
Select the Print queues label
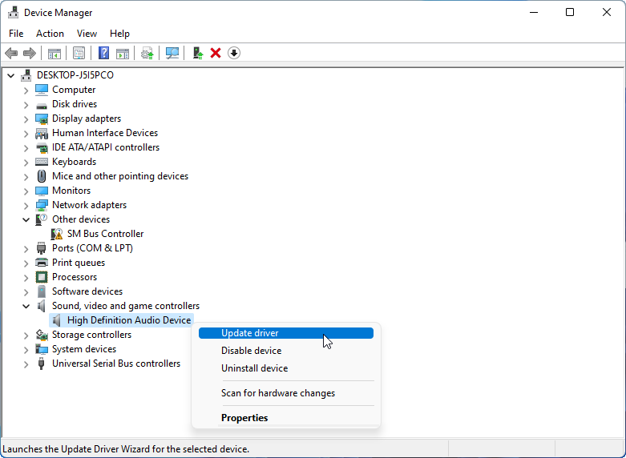[79, 263]
